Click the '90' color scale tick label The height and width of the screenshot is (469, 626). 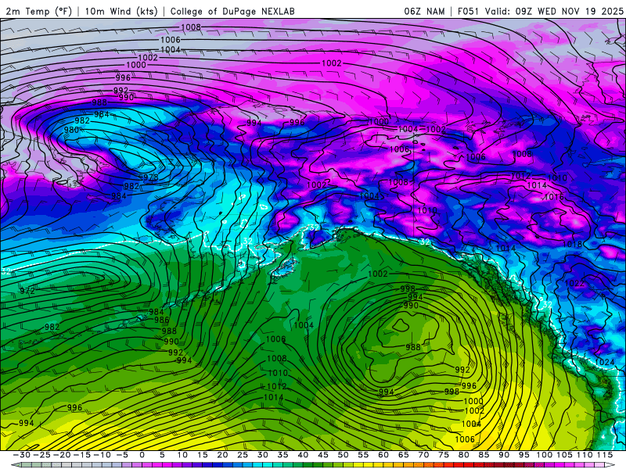tap(504, 455)
